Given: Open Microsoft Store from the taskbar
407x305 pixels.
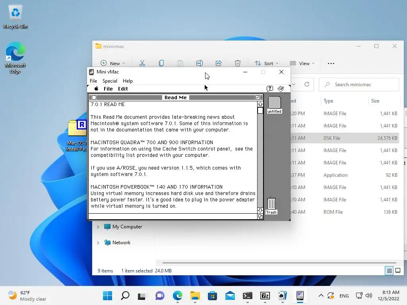Looking at the screenshot, I should coord(212,295).
